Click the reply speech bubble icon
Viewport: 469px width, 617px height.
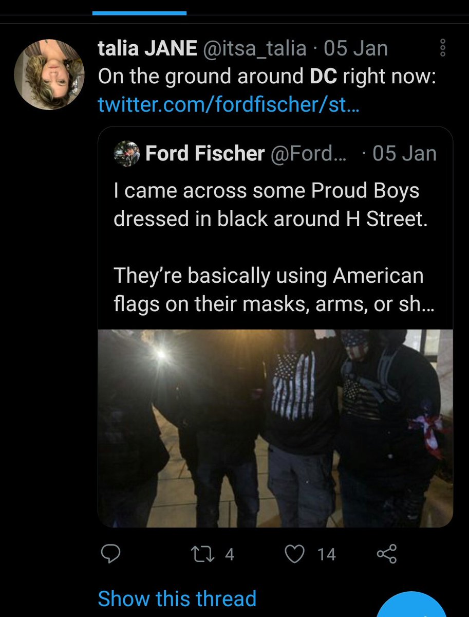coord(110,553)
